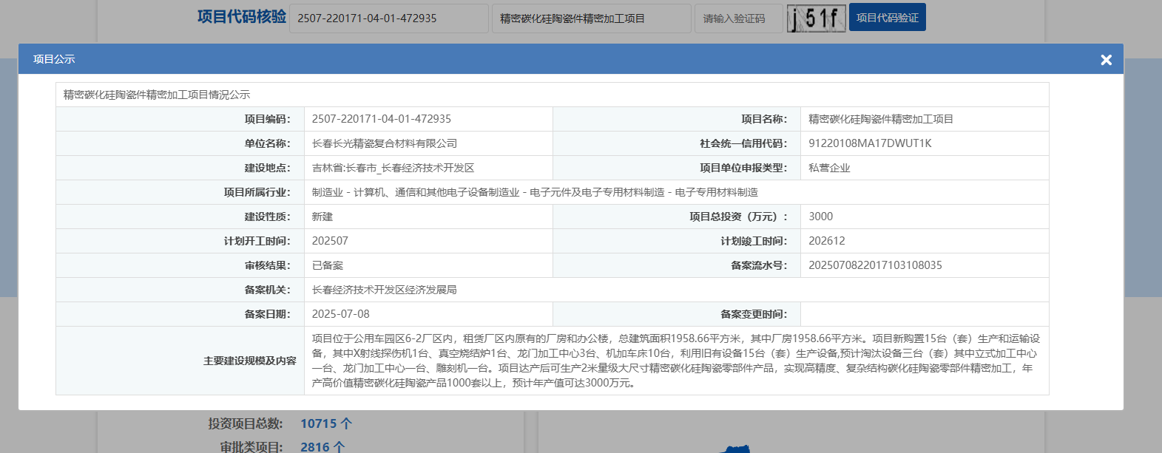Click the 备案流水号: label
Image resolution: width=1162 pixels, height=453 pixels.
pyautogui.click(x=759, y=265)
